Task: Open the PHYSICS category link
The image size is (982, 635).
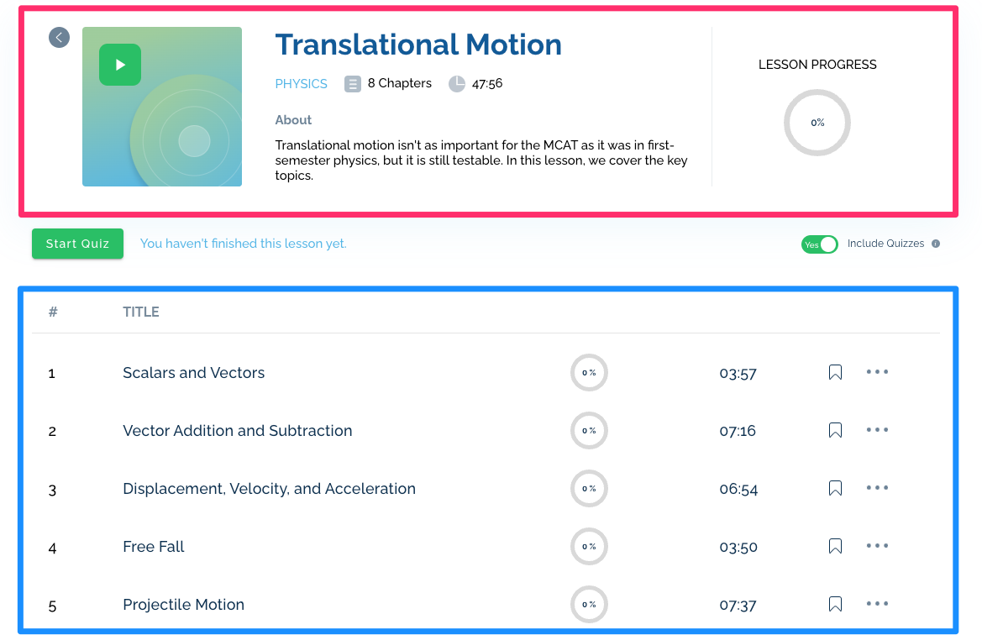Action: (x=302, y=84)
